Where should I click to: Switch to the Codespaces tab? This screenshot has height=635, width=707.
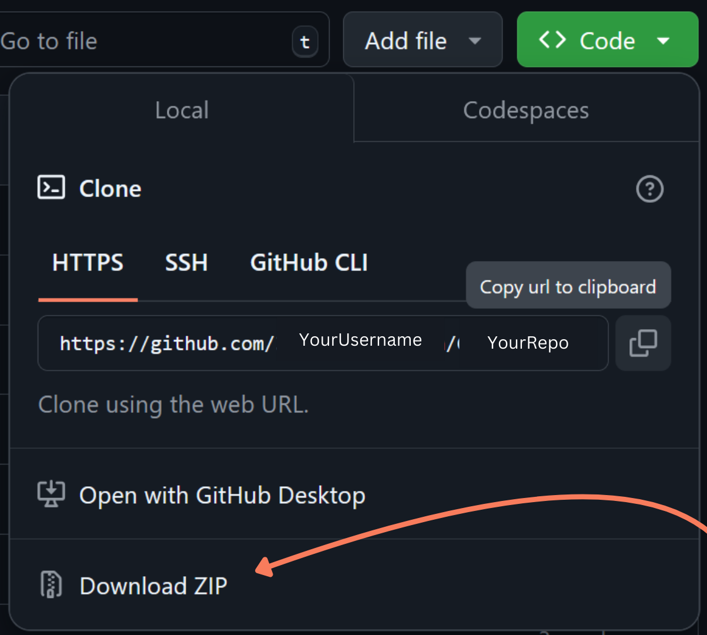pos(526,110)
